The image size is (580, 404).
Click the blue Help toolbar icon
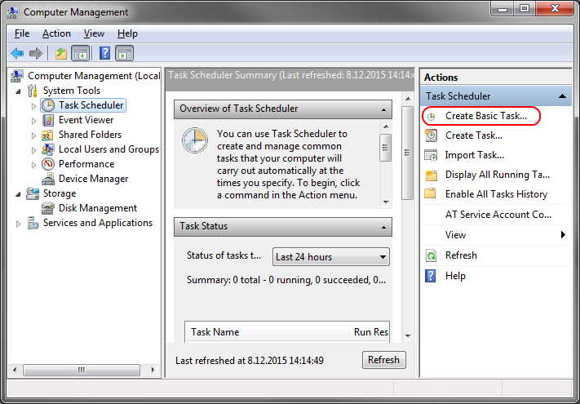tap(104, 54)
